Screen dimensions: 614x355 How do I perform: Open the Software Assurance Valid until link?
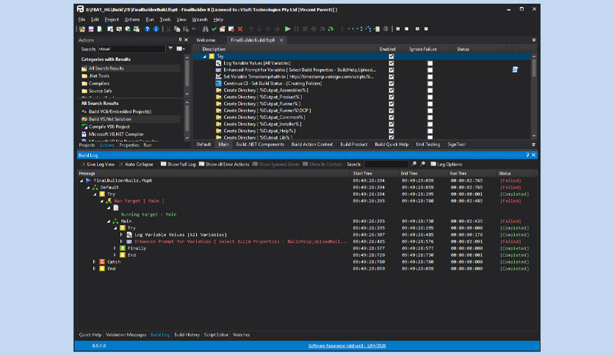(x=347, y=345)
